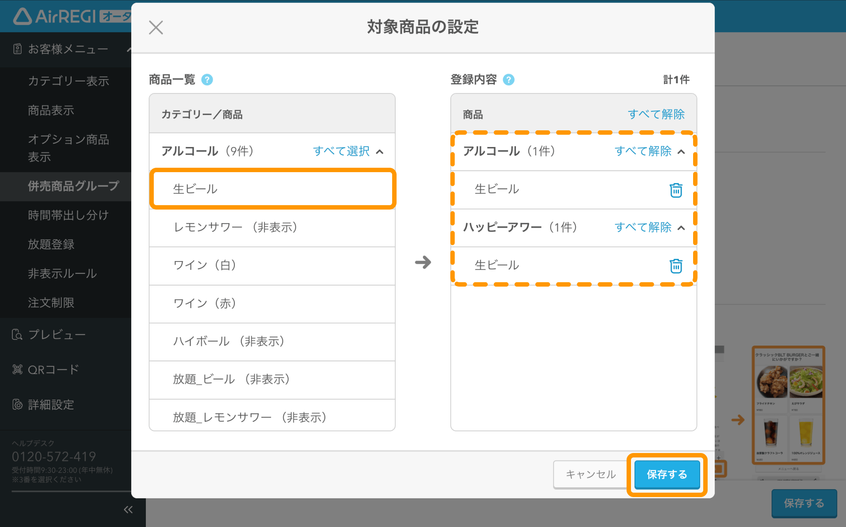Open help icon next to 登録内容

click(x=508, y=80)
